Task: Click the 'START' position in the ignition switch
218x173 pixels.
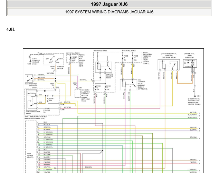Action: (60, 59)
